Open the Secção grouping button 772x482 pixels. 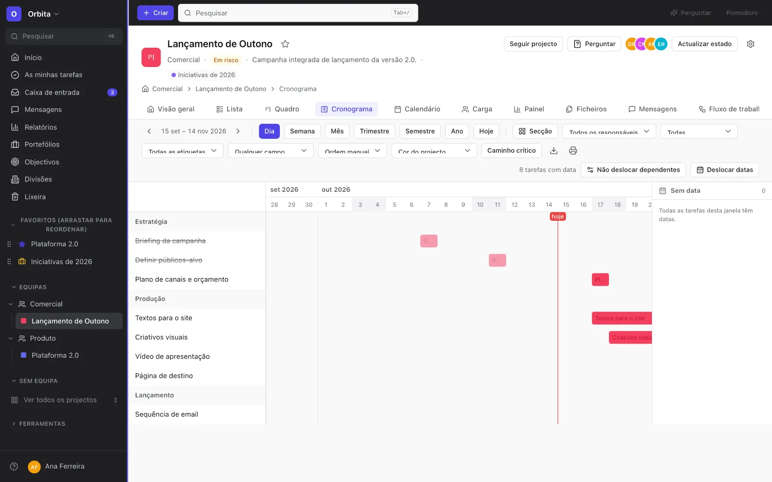tap(535, 131)
